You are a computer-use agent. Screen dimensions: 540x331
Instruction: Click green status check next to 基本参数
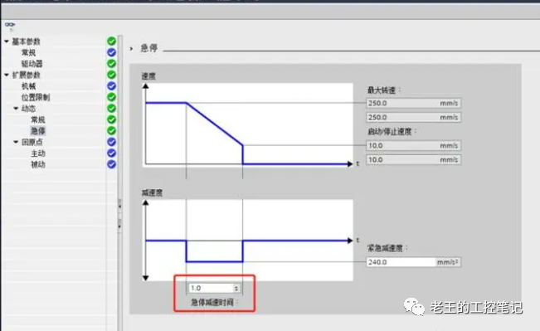click(x=111, y=41)
